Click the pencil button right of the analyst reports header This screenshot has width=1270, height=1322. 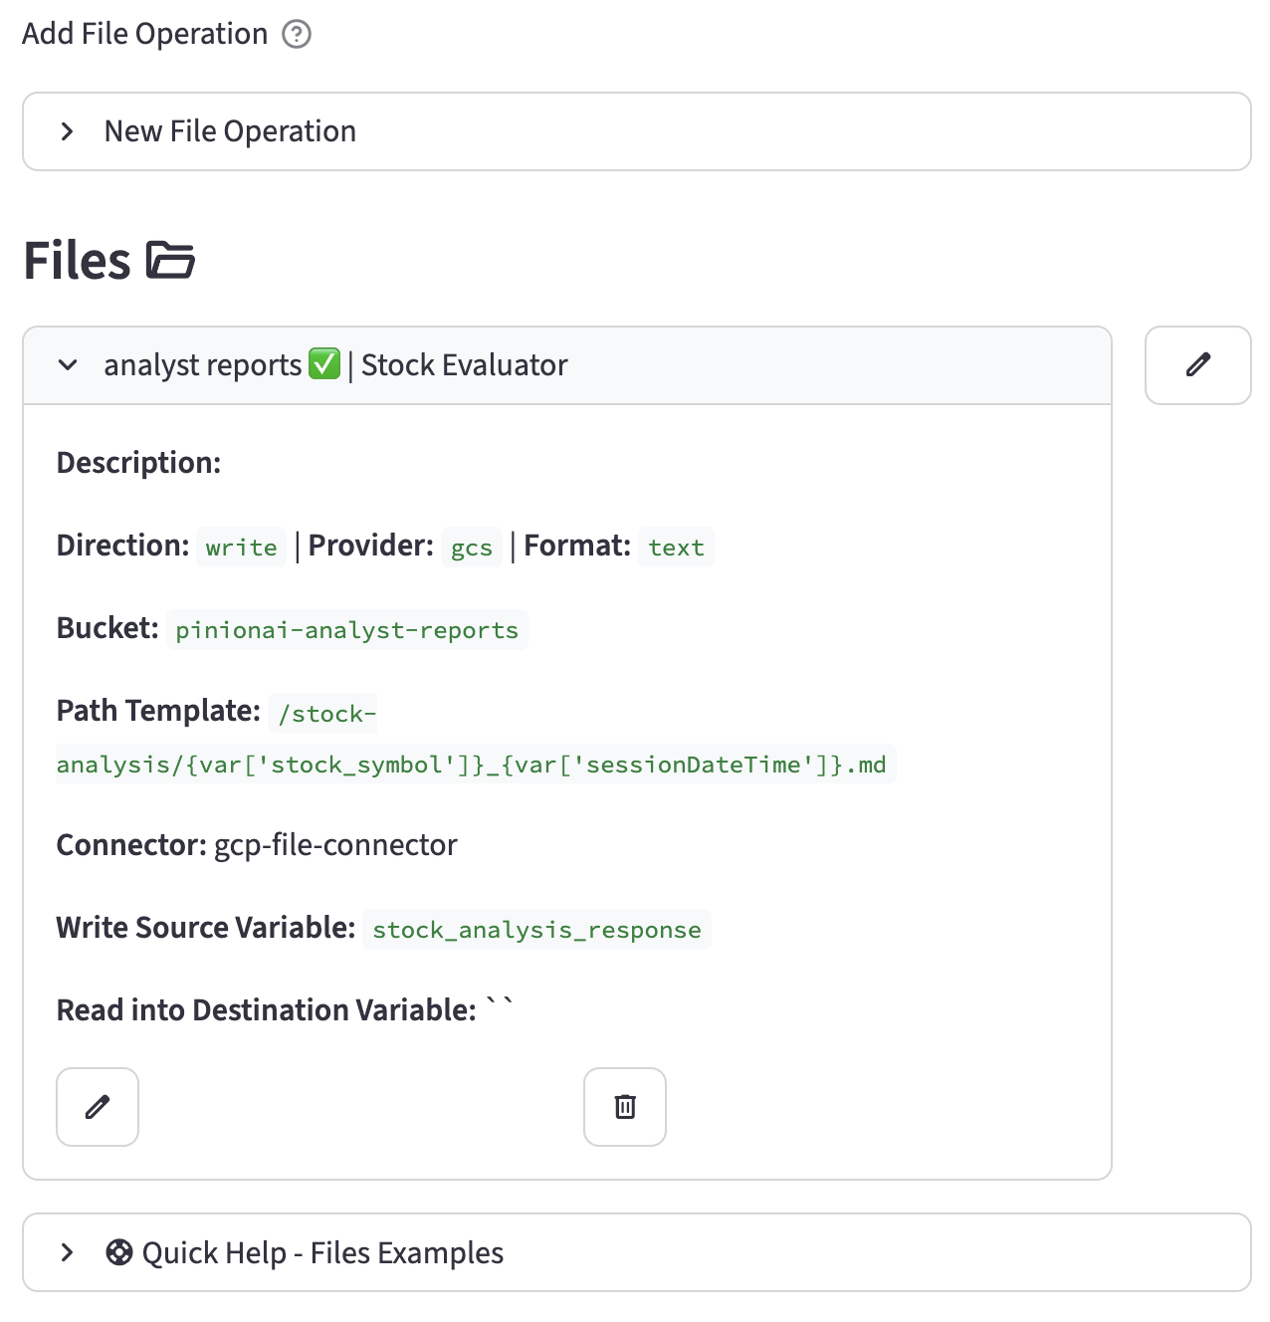[x=1197, y=365]
